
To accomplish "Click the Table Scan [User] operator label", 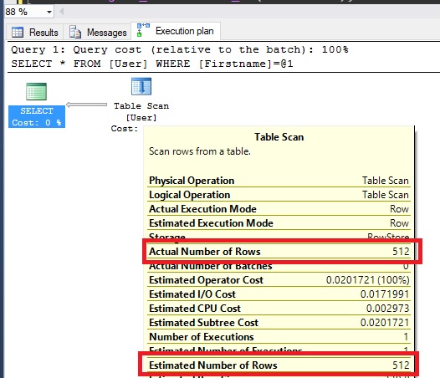I will (141, 112).
